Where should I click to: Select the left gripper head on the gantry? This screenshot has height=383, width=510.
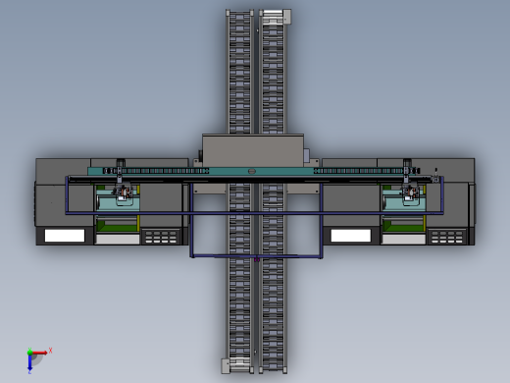123,192
